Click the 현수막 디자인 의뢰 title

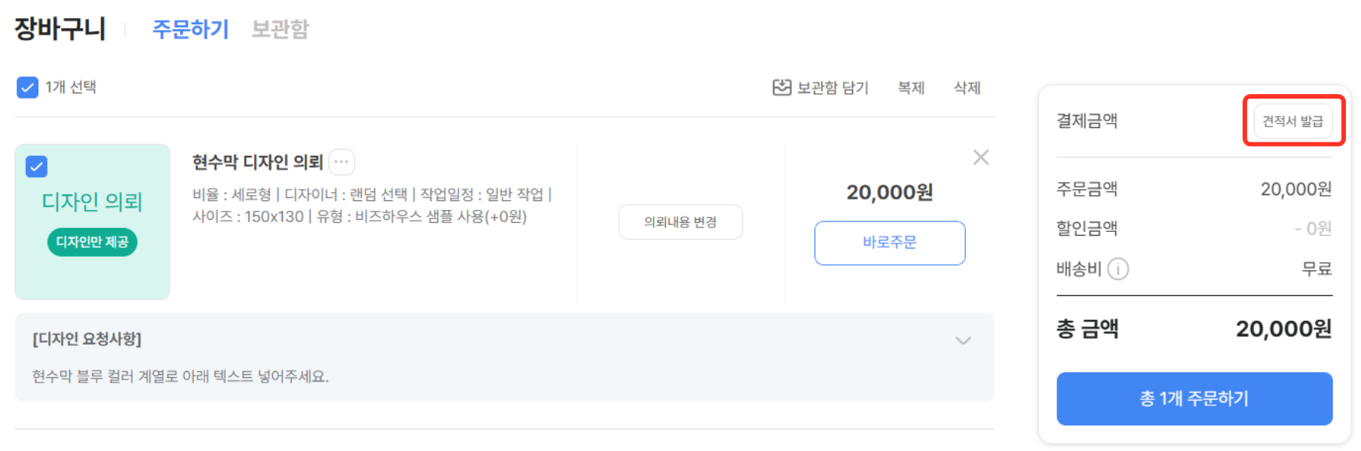[x=257, y=162]
